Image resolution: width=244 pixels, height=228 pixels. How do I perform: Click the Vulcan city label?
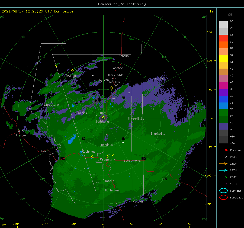click(x=138, y=201)
